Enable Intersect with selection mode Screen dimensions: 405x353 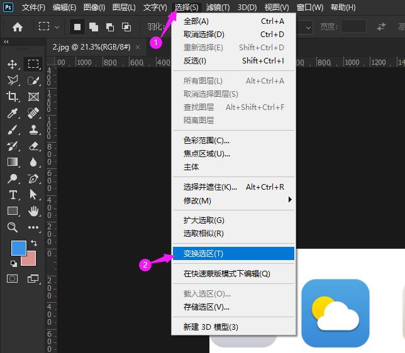126,27
